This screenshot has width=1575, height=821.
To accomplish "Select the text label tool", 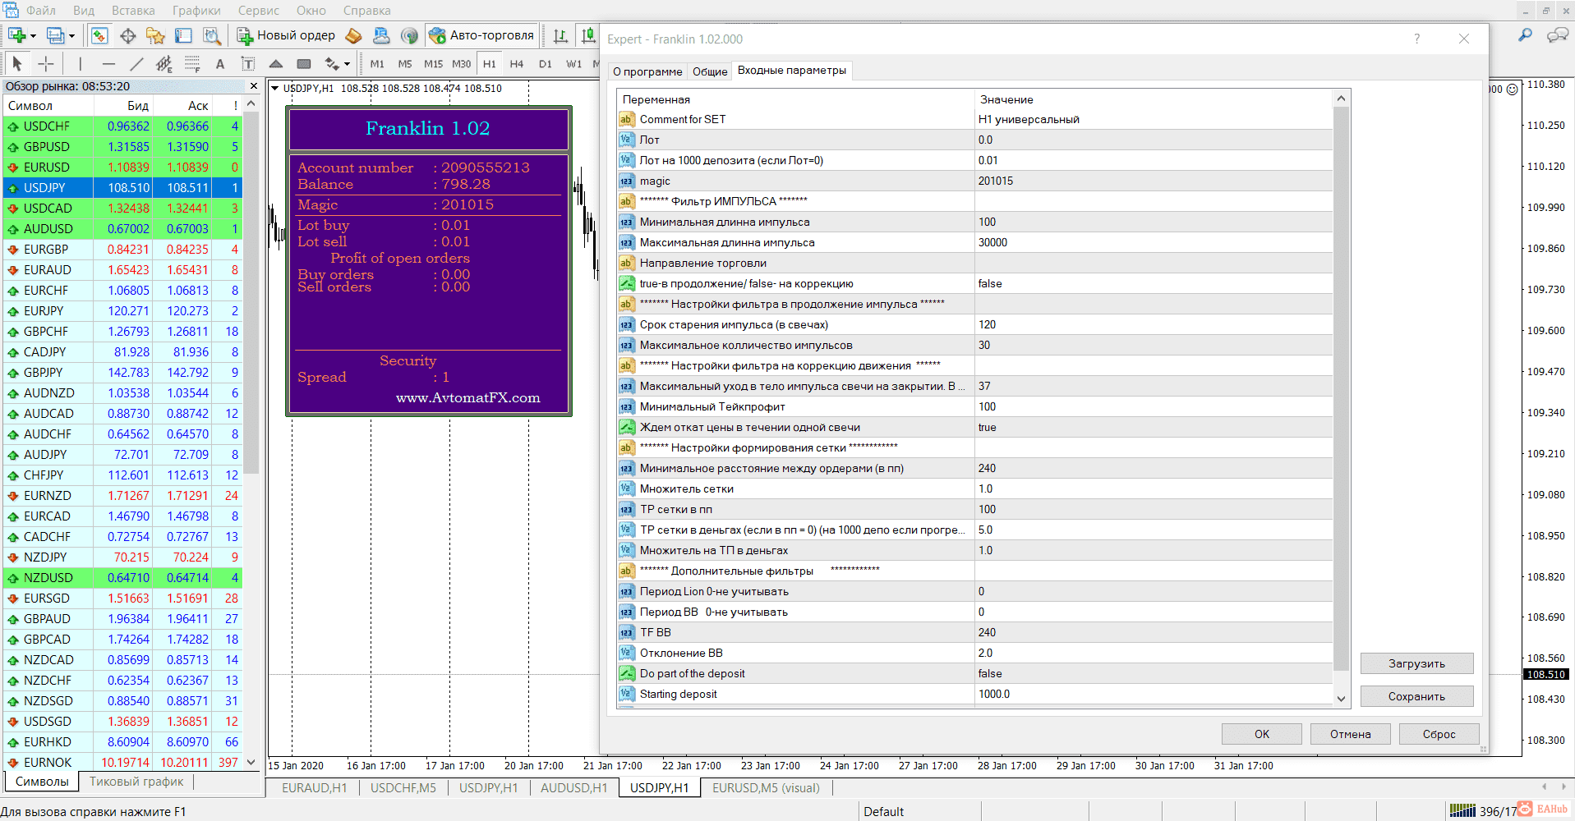I will (x=247, y=63).
